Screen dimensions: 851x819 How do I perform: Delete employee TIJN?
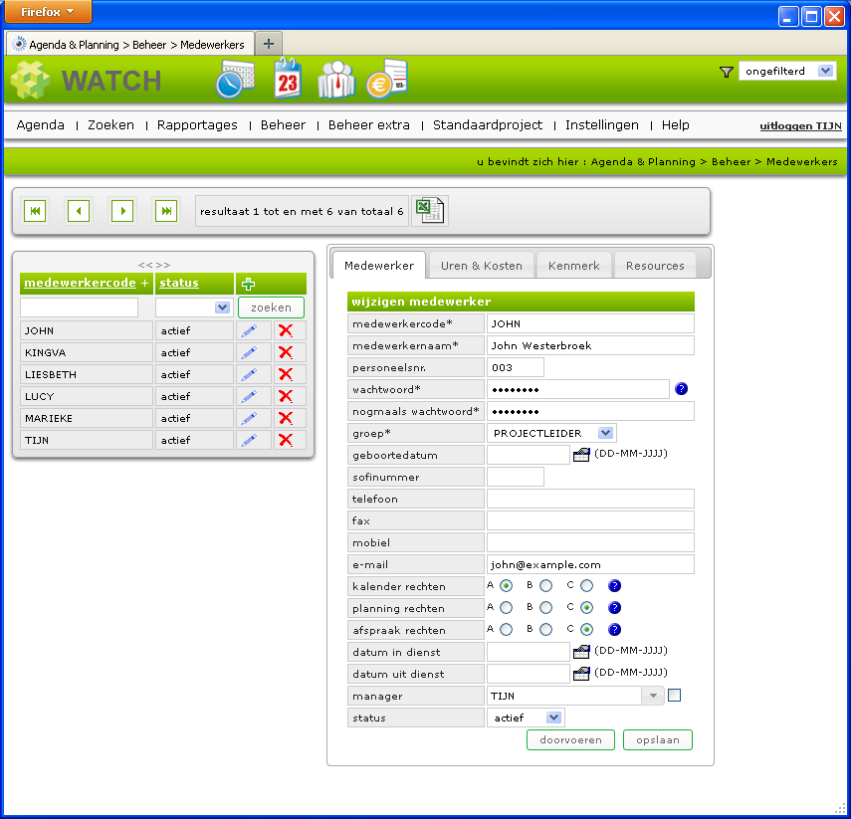286,440
